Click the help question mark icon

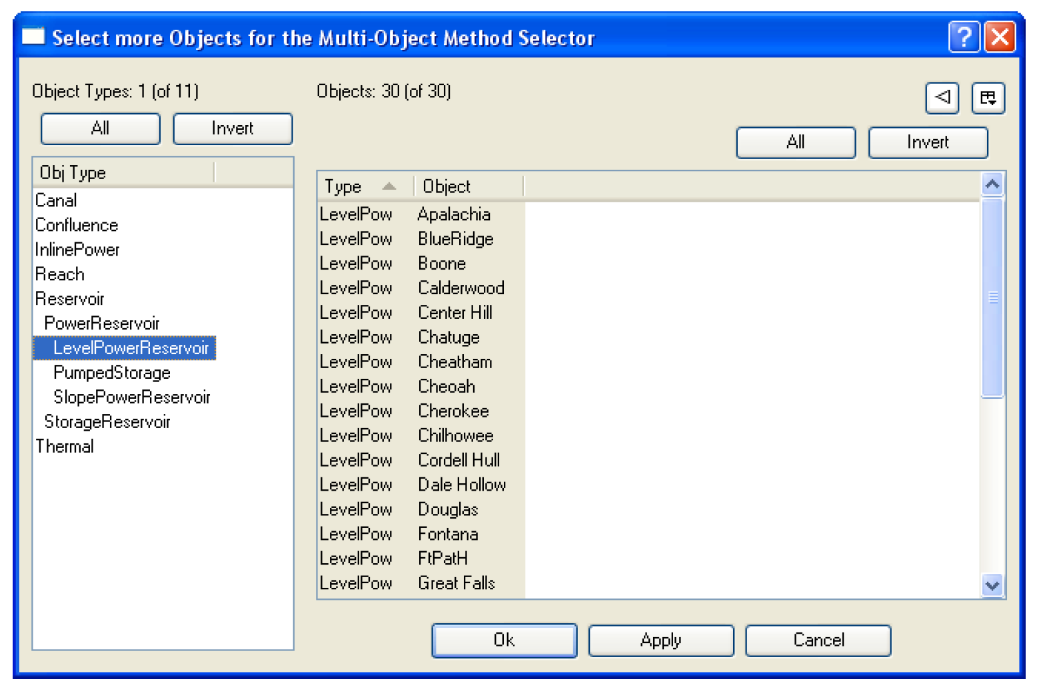point(964,37)
